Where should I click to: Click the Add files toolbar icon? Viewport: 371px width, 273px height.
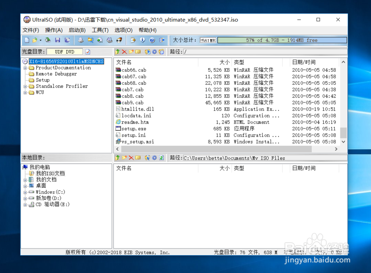tap(133, 40)
